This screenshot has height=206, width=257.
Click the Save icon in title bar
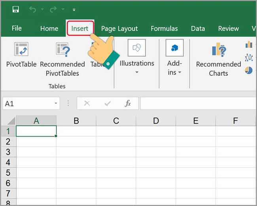coord(16,9)
